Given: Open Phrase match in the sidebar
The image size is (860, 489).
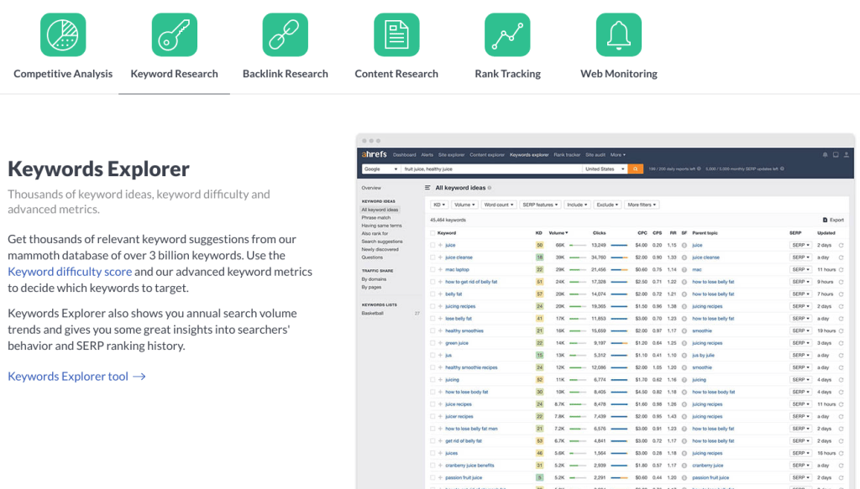Looking at the screenshot, I should pyautogui.click(x=376, y=218).
